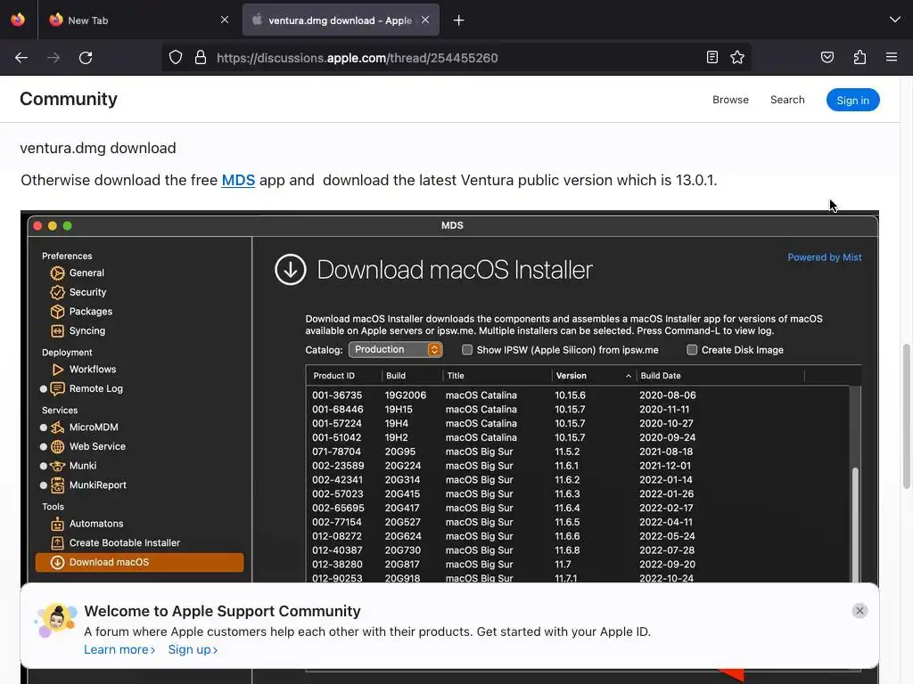Close the New Tab tab
913x684 pixels.
tap(225, 20)
